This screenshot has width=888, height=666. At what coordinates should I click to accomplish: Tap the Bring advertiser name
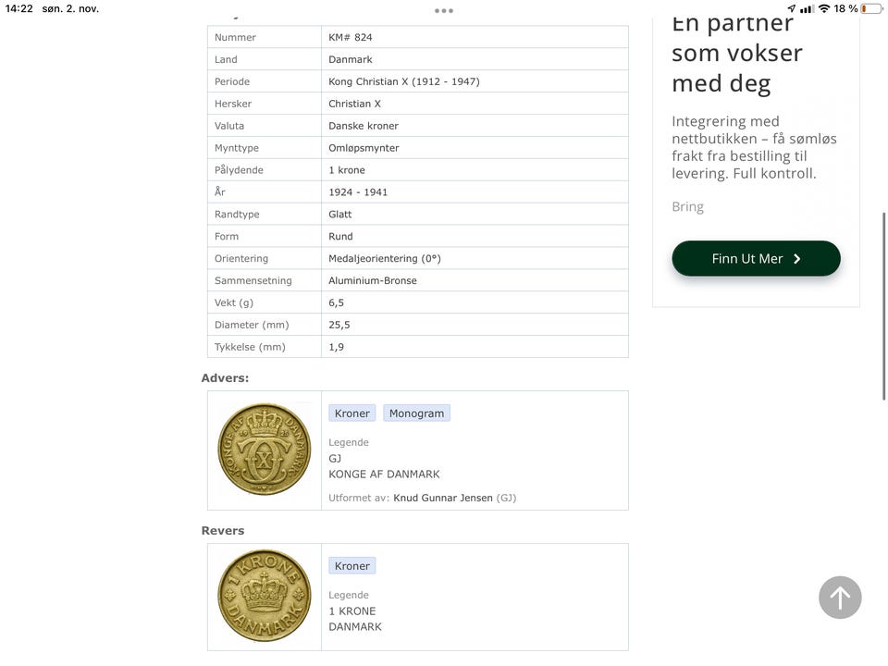click(687, 206)
